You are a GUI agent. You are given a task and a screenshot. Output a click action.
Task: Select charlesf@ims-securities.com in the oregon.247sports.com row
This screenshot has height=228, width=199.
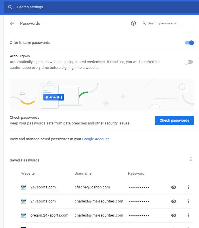click(99, 215)
